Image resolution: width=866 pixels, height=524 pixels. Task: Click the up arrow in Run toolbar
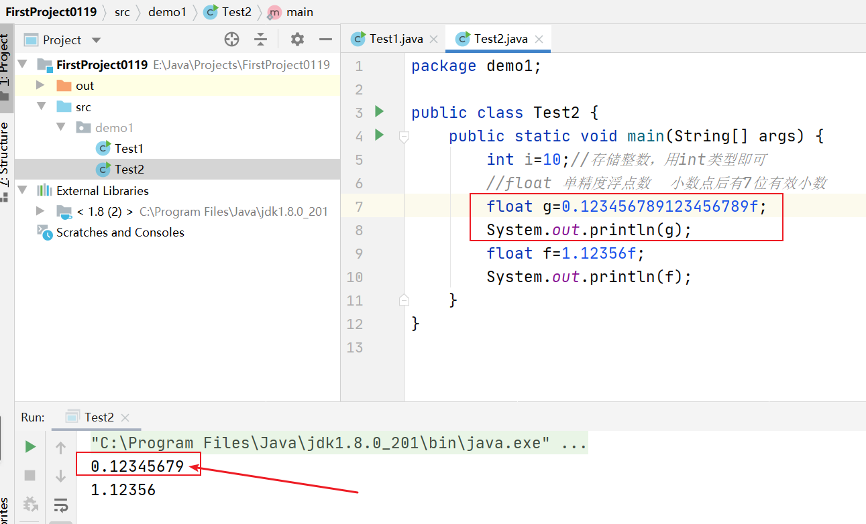[x=60, y=448]
